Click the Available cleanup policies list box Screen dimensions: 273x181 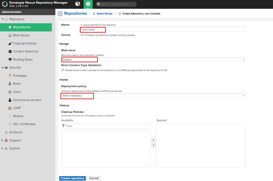[x=106, y=149]
